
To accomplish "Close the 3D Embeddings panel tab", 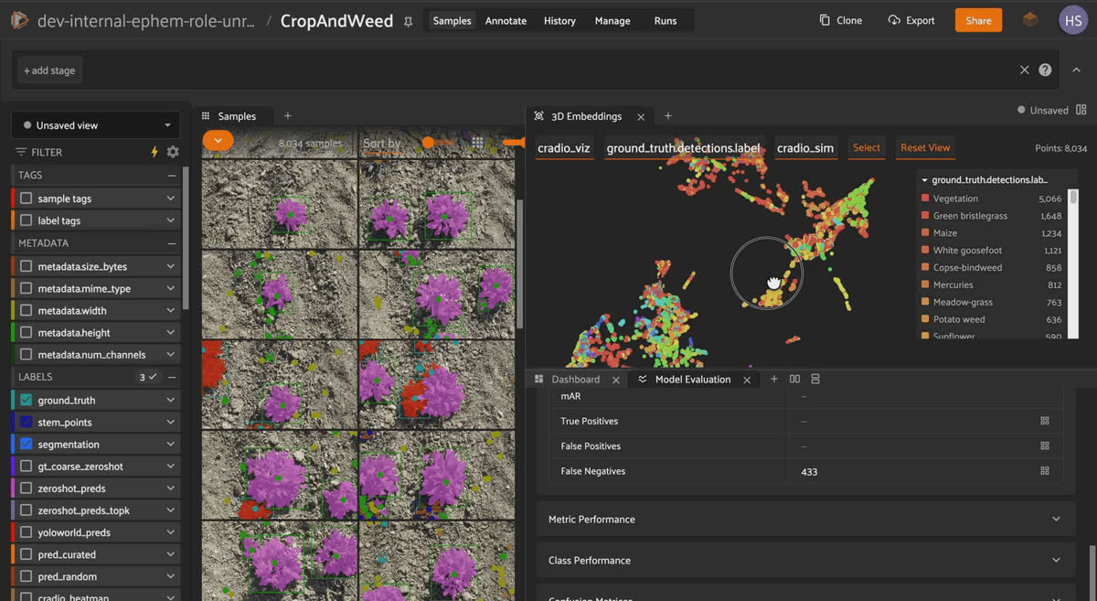I will pos(641,117).
